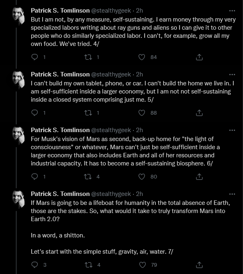Open @stealthygeek handle on the 6/ tweet
This screenshot has height=274, width=243.
click(111, 130)
